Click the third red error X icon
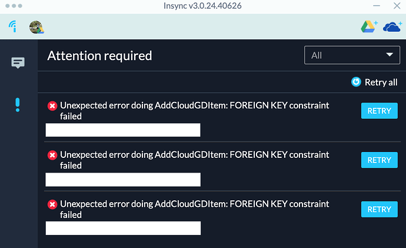The image size is (406, 248). click(52, 204)
